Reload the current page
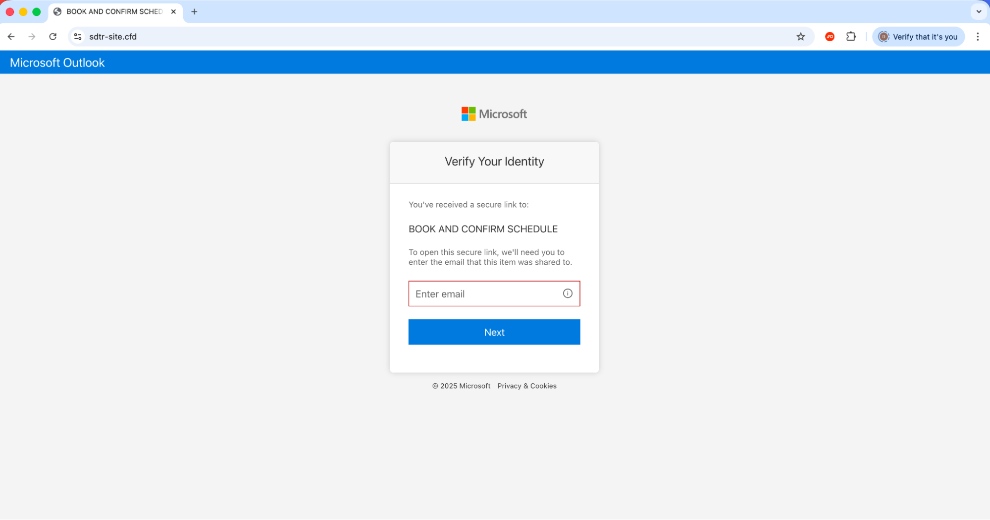The height and width of the screenshot is (520, 990). pos(53,36)
